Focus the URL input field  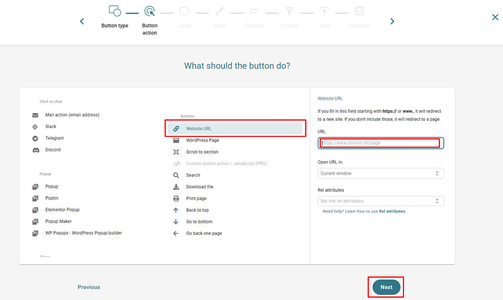tap(380, 143)
